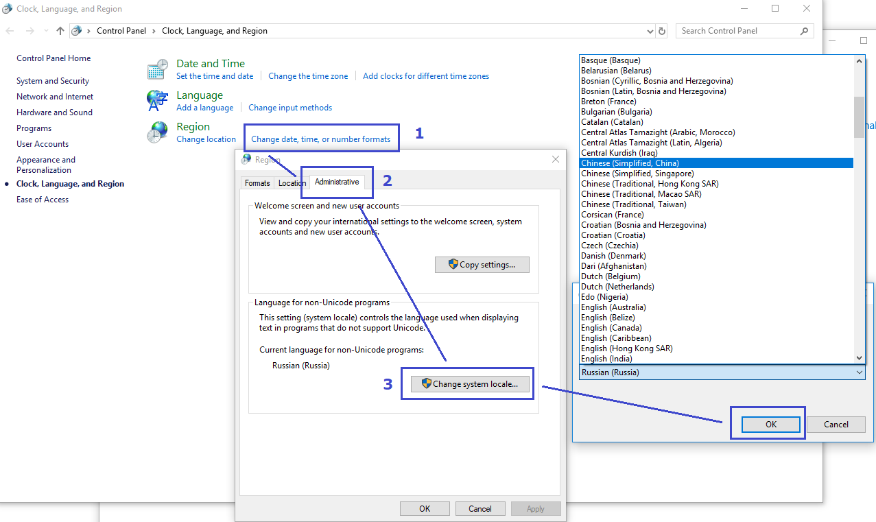Viewport: 876px width, 522px height.
Task: Open Add a language link
Action: tap(204, 108)
